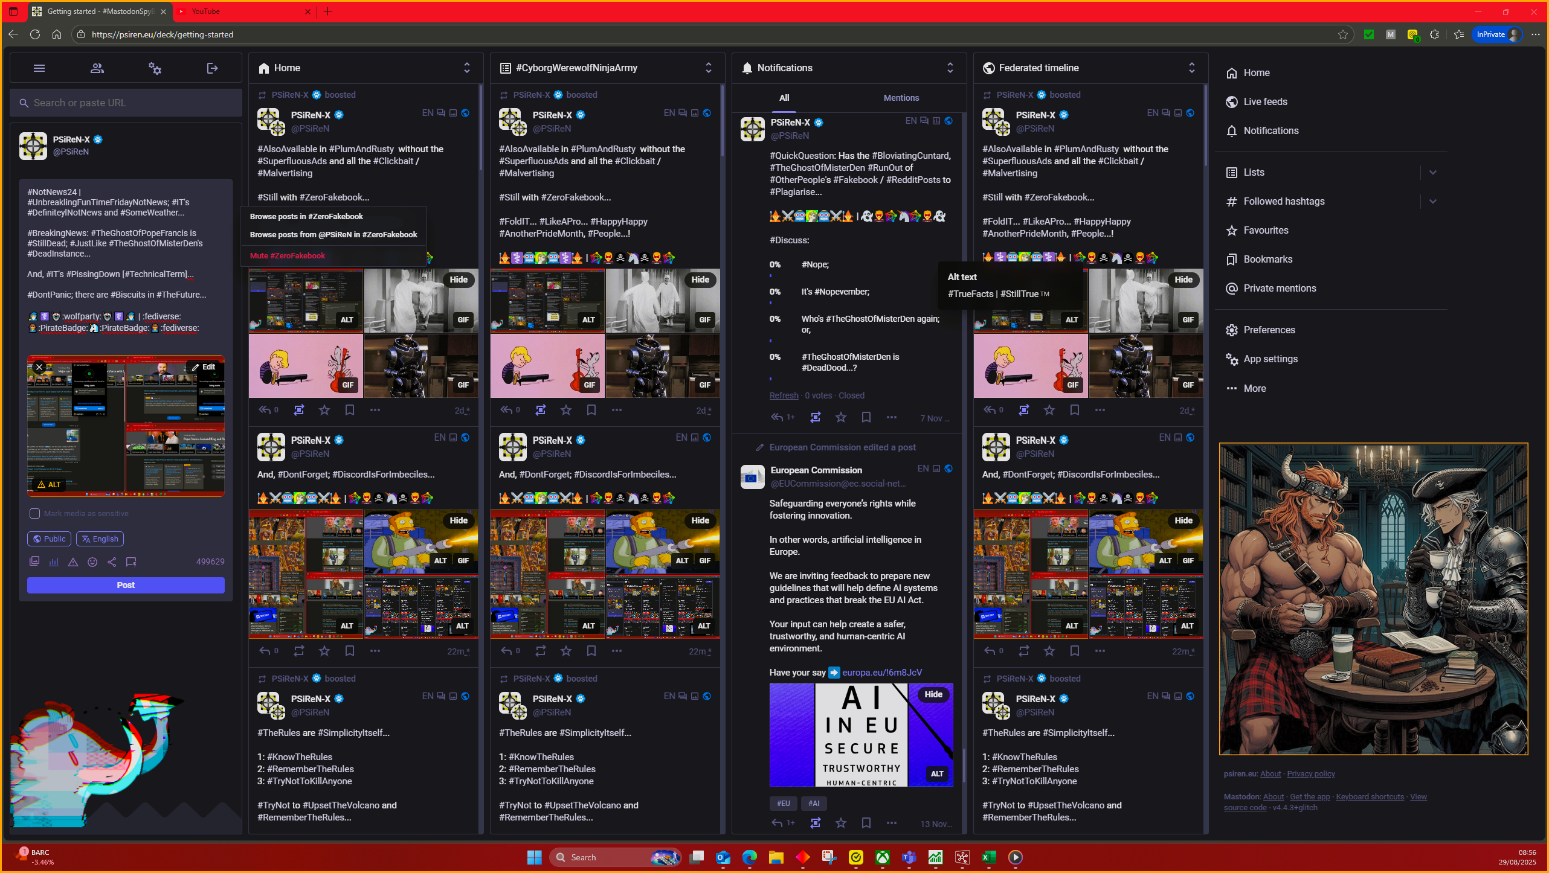The height and width of the screenshot is (873, 1549).
Task: Open the app settings gears icon
Action: (x=155, y=68)
